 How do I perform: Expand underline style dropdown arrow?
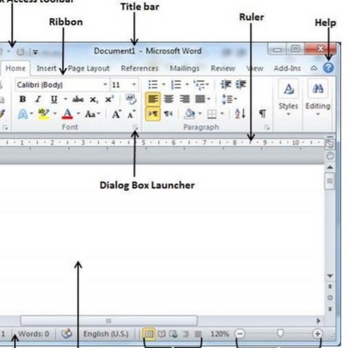click(65, 99)
